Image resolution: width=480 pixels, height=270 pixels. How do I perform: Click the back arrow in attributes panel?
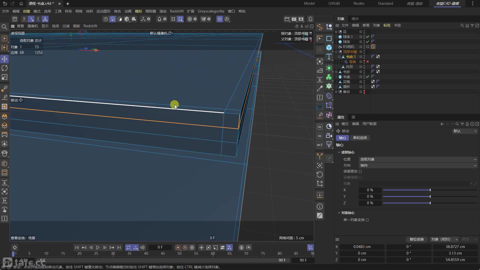click(x=442, y=124)
